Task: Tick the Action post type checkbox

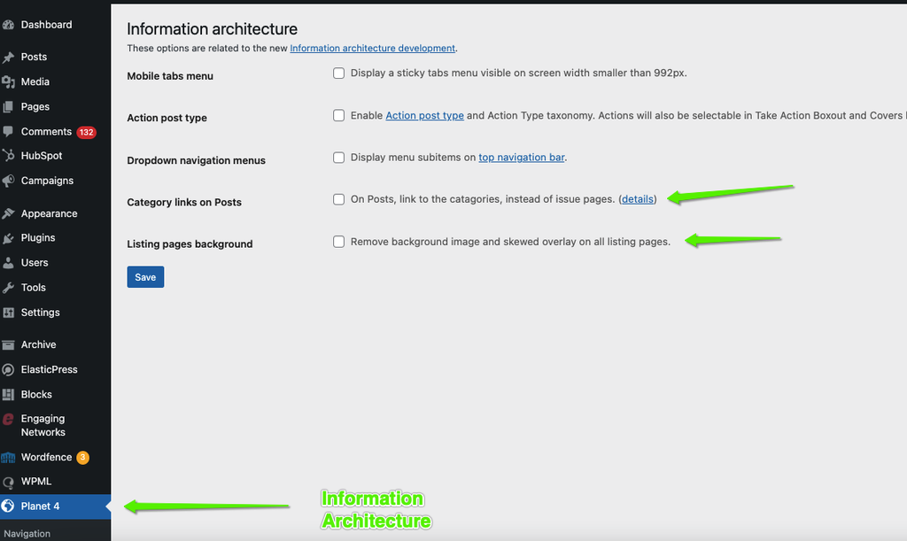Action: coord(339,116)
